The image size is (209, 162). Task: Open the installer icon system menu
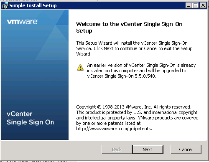[x=5, y=5]
